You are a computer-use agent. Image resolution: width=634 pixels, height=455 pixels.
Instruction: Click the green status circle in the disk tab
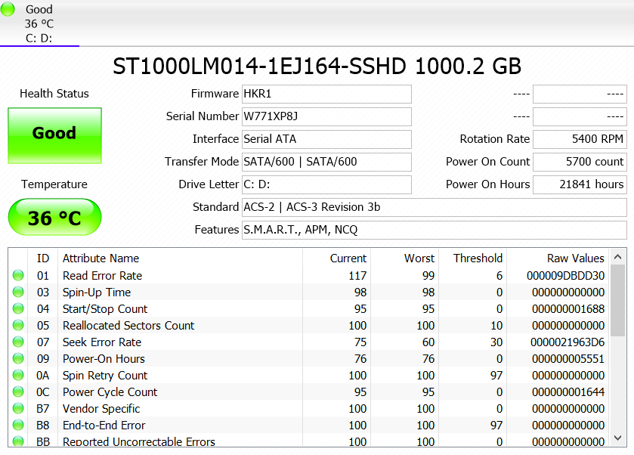coord(8,9)
